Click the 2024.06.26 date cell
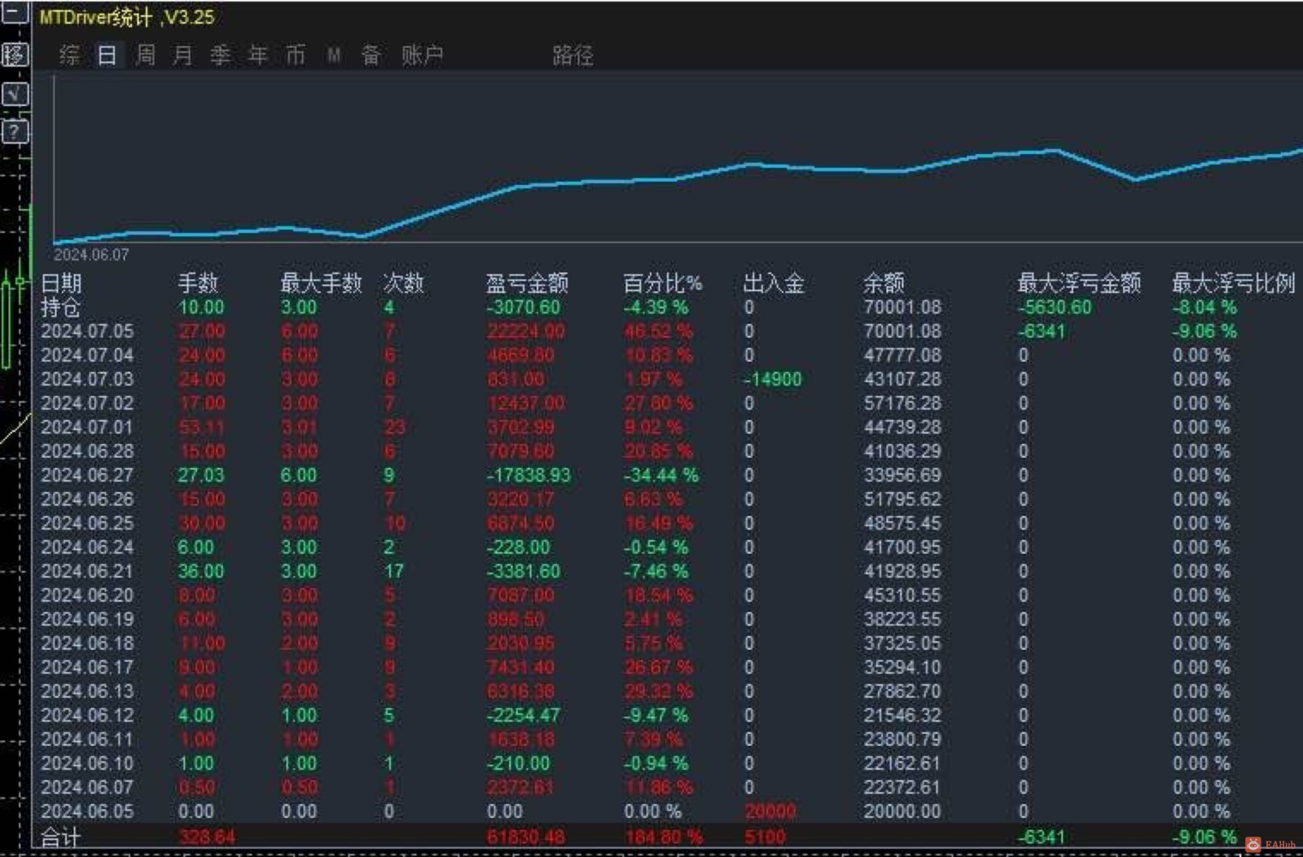This screenshot has width=1303, height=857. pos(87,499)
